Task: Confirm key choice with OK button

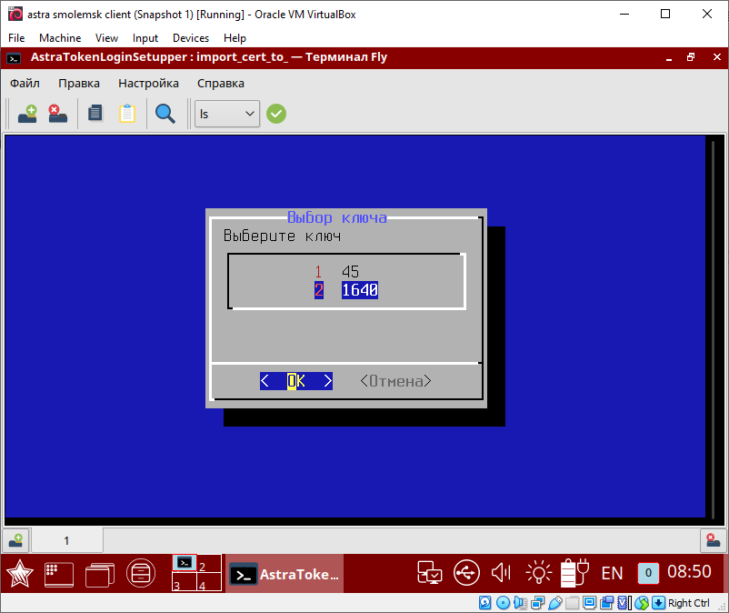Action: (x=296, y=381)
